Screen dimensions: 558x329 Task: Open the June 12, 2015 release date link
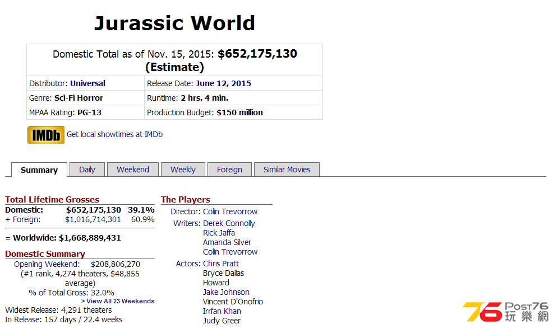[223, 83]
